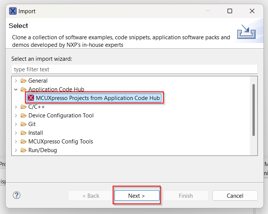Select MCUXpresso Projects from Application Code Hub
The height and width of the screenshot is (214, 268).
coord(94,98)
